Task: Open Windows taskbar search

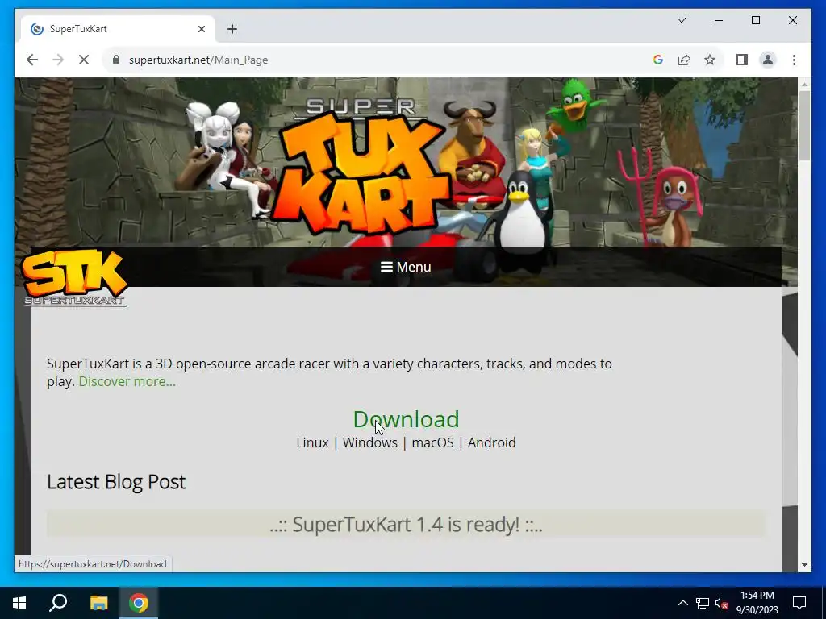Action: coord(58,603)
